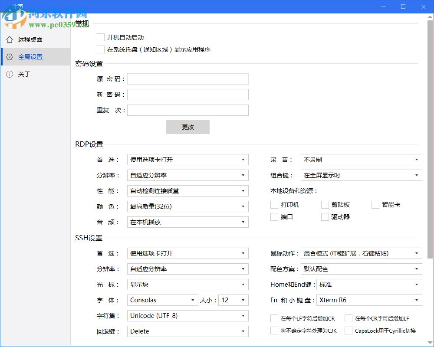This screenshot has height=347, width=434.
Task: Check the 驱动器 checkbox
Action: click(325, 216)
